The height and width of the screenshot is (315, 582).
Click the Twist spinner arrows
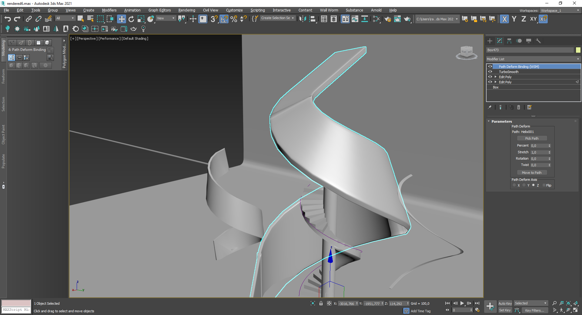point(549,165)
